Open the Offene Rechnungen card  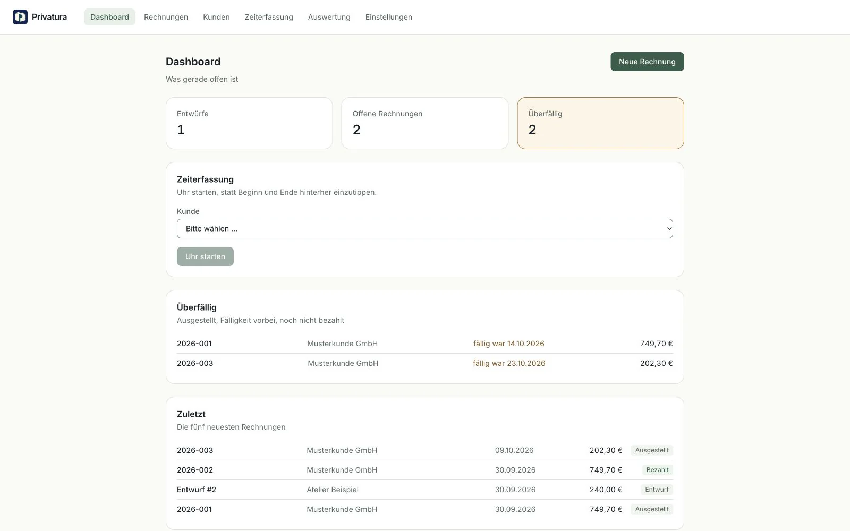tap(425, 123)
